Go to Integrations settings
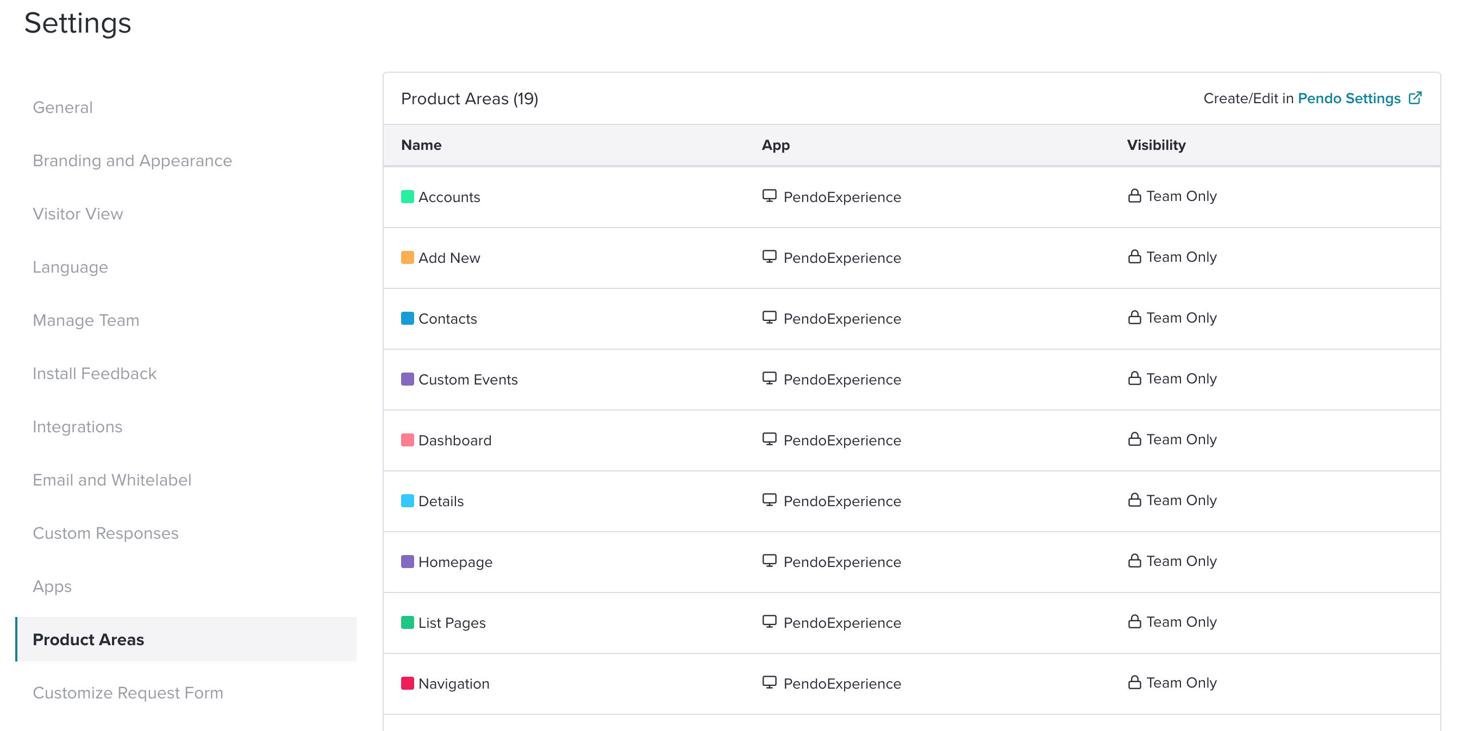 pyautogui.click(x=77, y=427)
